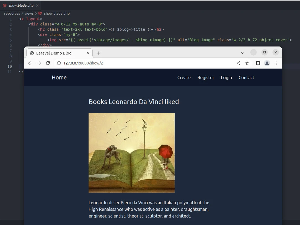Click the Login navigation link
The height and width of the screenshot is (225, 300).
226,77
